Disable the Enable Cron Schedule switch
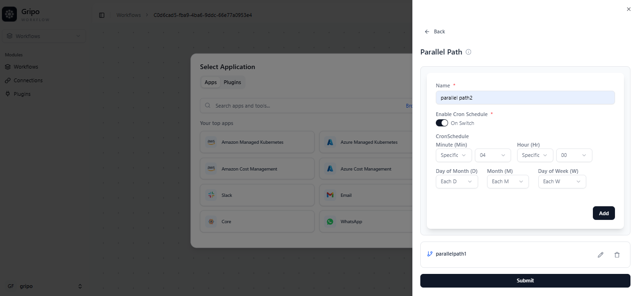 (442, 123)
